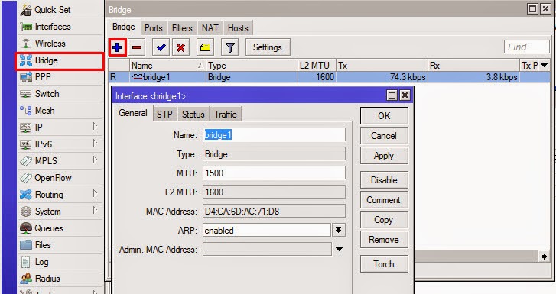The width and height of the screenshot is (556, 294).
Task: Expand the Routing submenu arrow
Action: pos(95,194)
